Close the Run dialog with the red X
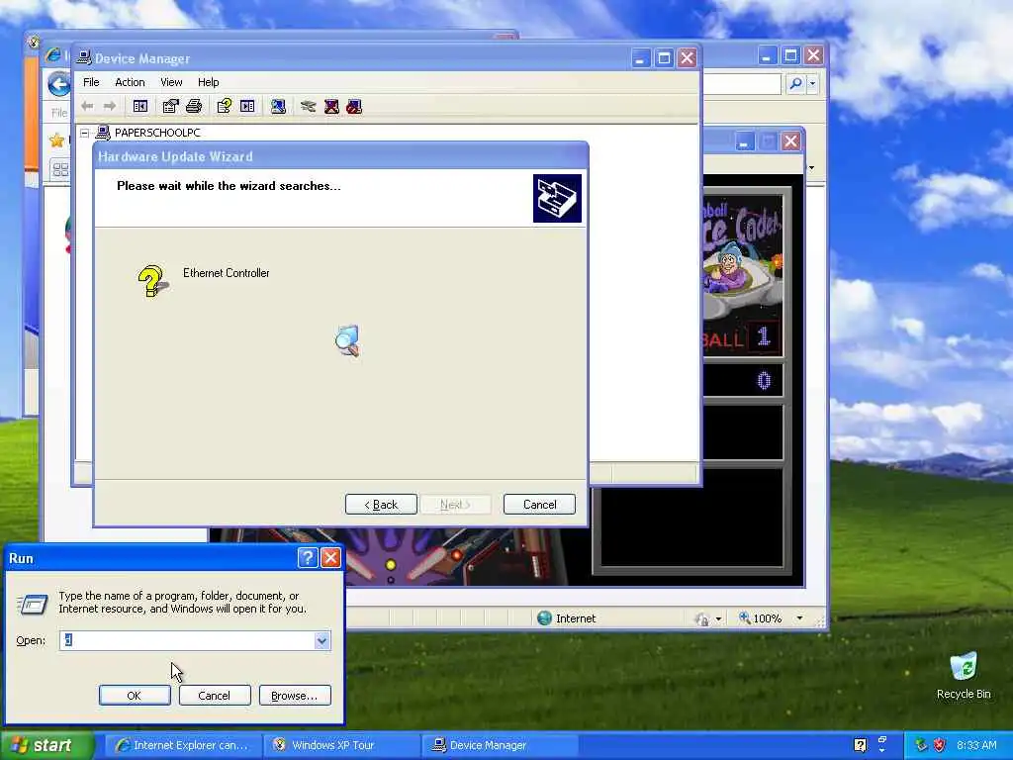 (x=330, y=558)
